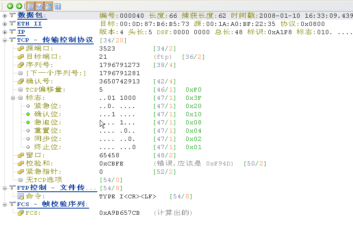Select acknowledgment number 3650742913

coord(120,81)
